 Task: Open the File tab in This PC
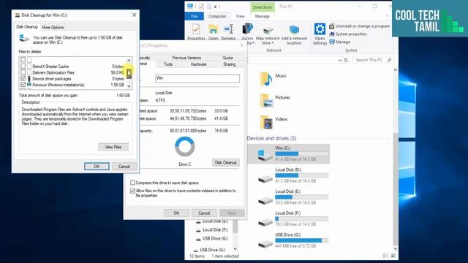[x=194, y=16]
